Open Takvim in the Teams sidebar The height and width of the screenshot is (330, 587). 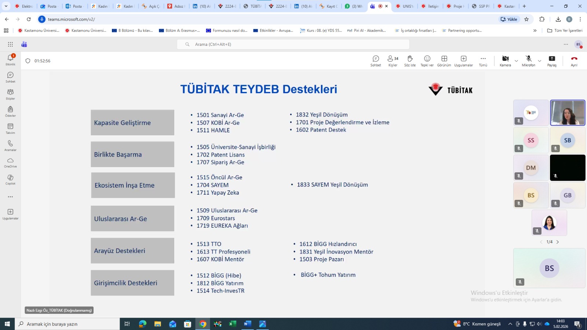point(10,128)
